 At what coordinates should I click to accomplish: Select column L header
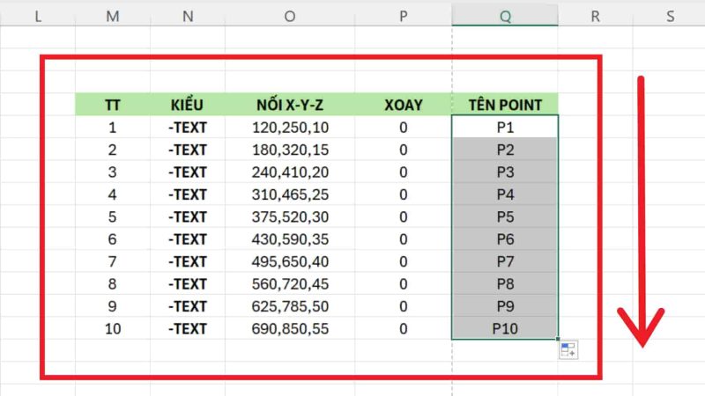[x=38, y=16]
